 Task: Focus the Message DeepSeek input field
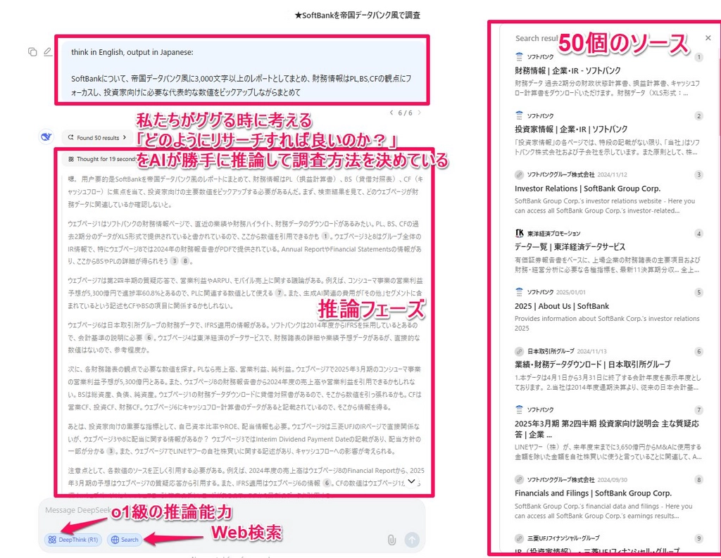point(231,510)
